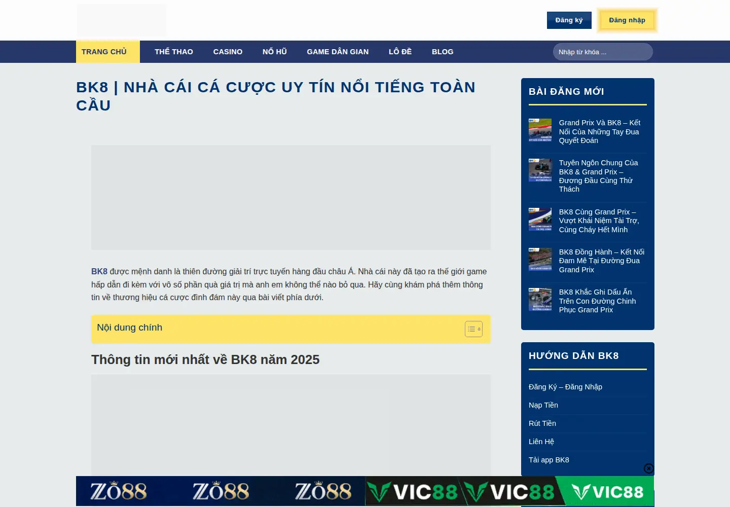
Task: Open NỔ HŨ menu item
Action: [275, 52]
